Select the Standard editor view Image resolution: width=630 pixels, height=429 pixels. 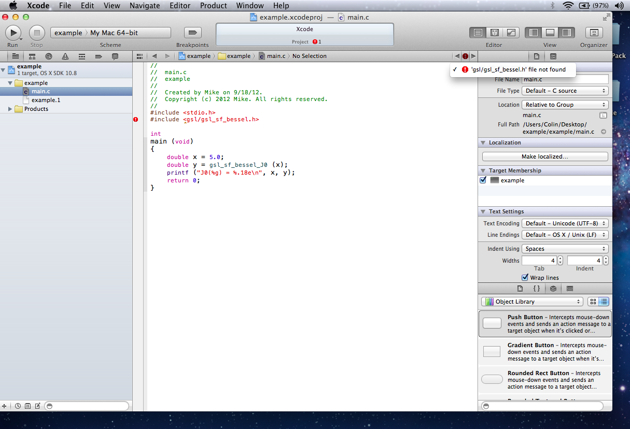pos(478,33)
